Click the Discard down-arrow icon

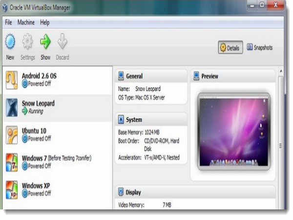click(63, 41)
